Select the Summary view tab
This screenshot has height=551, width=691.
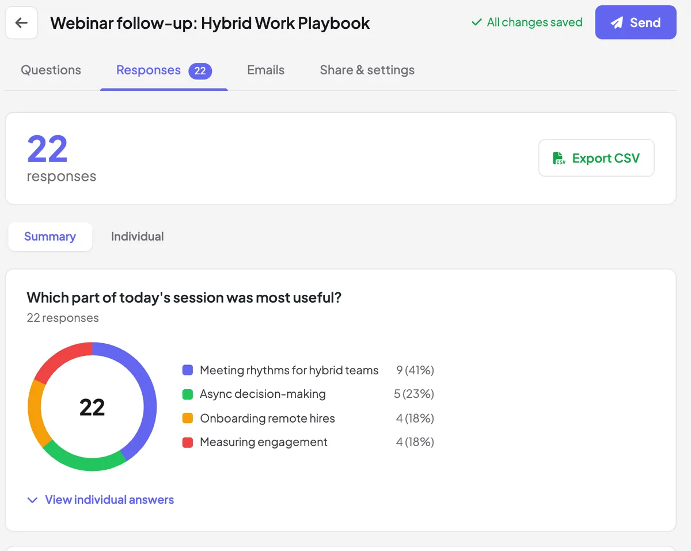pos(50,237)
